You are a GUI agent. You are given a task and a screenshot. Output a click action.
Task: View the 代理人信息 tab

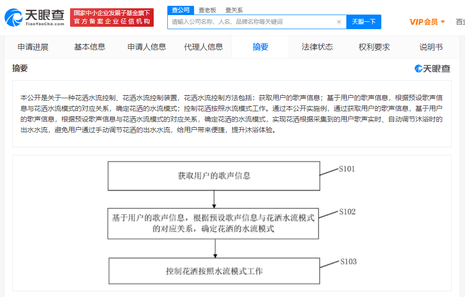[x=204, y=47]
